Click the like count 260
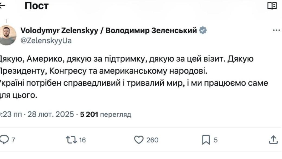This screenshot has height=159, width=282. 152,140
